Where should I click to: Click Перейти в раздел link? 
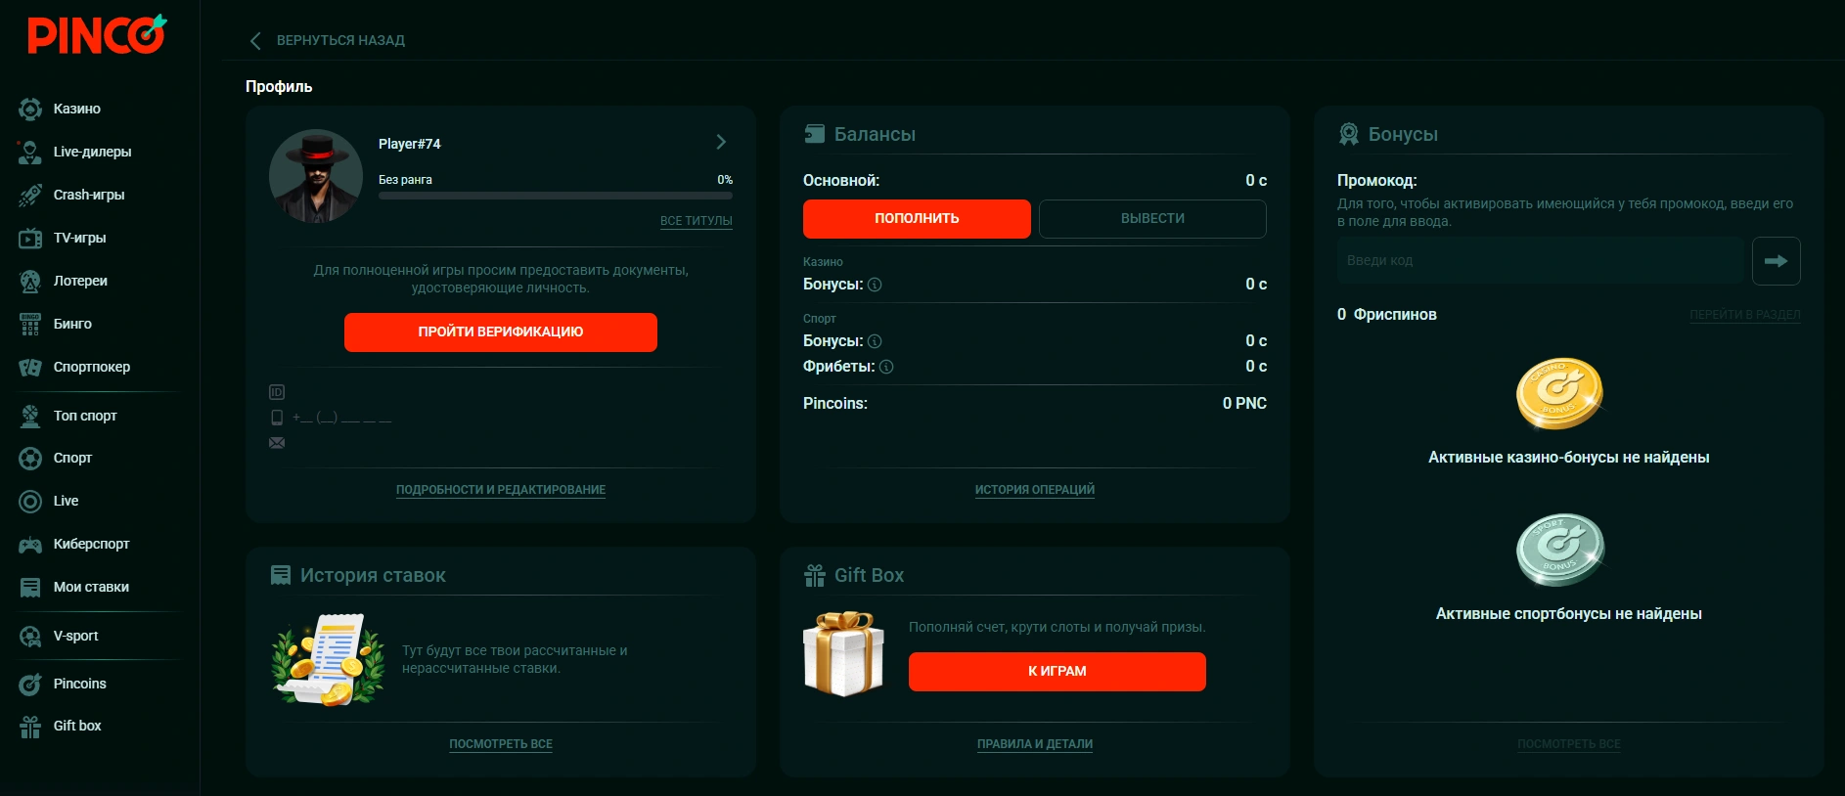click(x=1745, y=315)
